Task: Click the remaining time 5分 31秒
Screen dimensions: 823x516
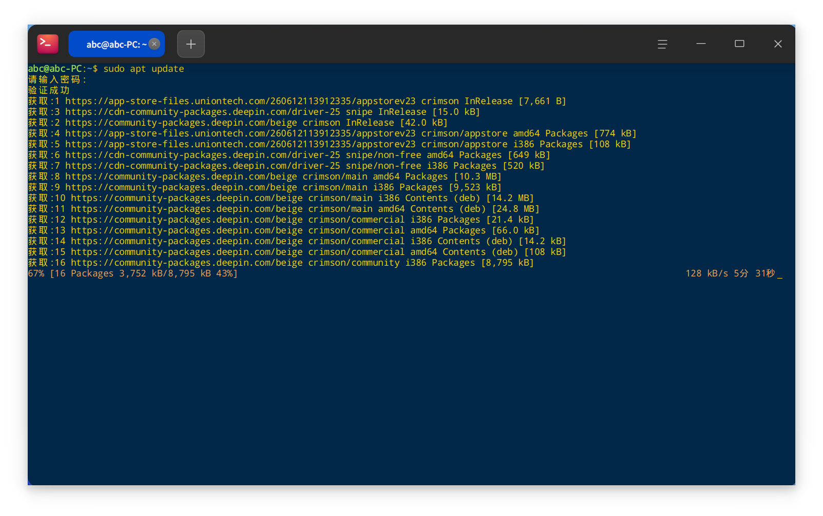Action: click(x=754, y=273)
